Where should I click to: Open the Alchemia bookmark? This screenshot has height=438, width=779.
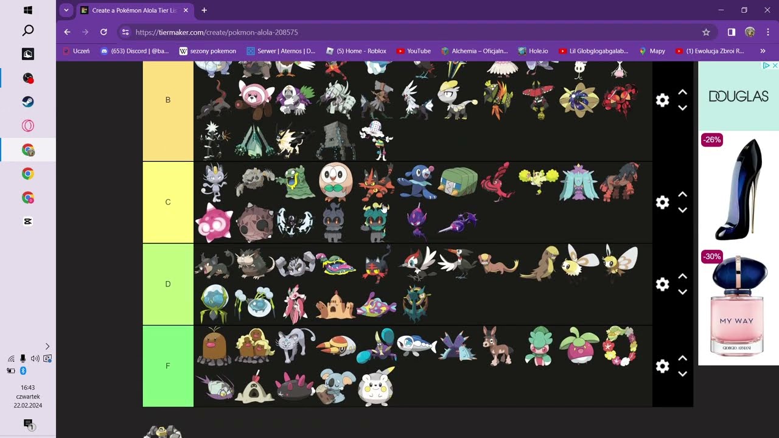coord(474,51)
